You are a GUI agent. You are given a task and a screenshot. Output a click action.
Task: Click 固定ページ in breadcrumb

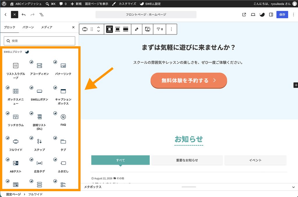click(13, 194)
